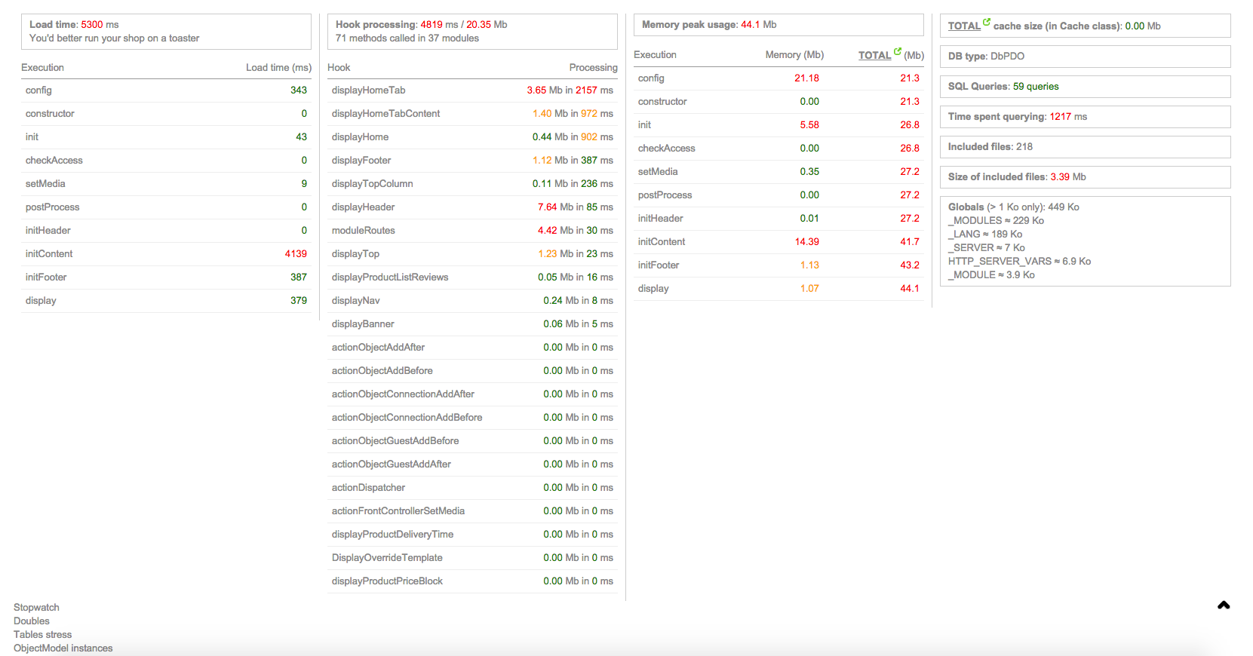Click the _SERVER ≈ 7 Ko entry
1253x656 pixels.
click(987, 248)
